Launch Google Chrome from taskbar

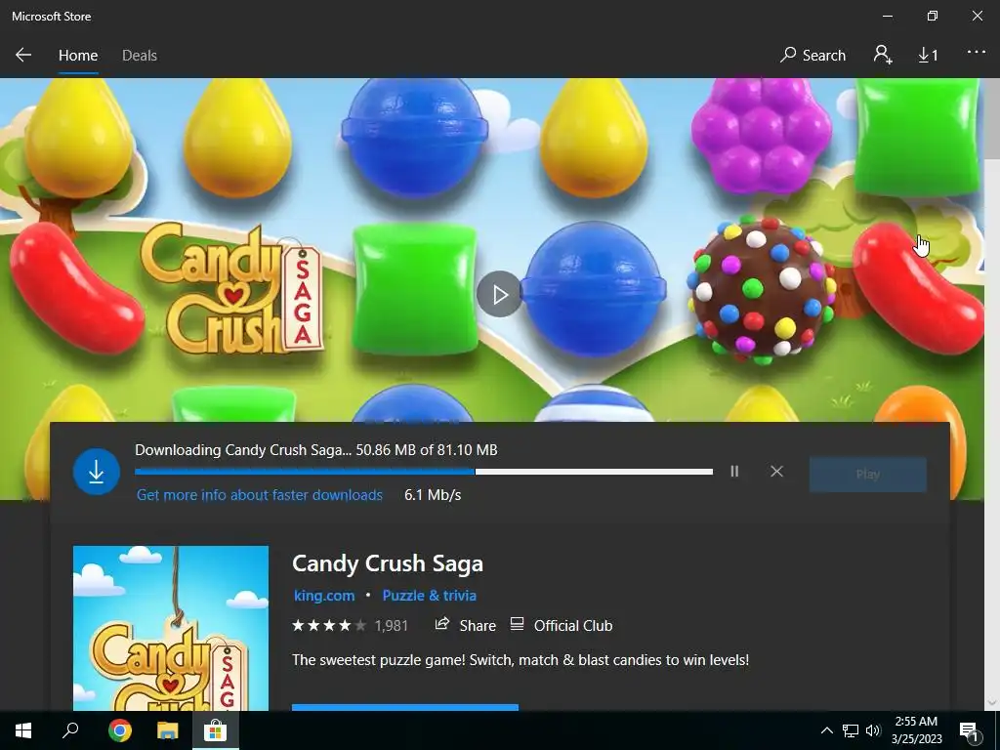pos(119,730)
